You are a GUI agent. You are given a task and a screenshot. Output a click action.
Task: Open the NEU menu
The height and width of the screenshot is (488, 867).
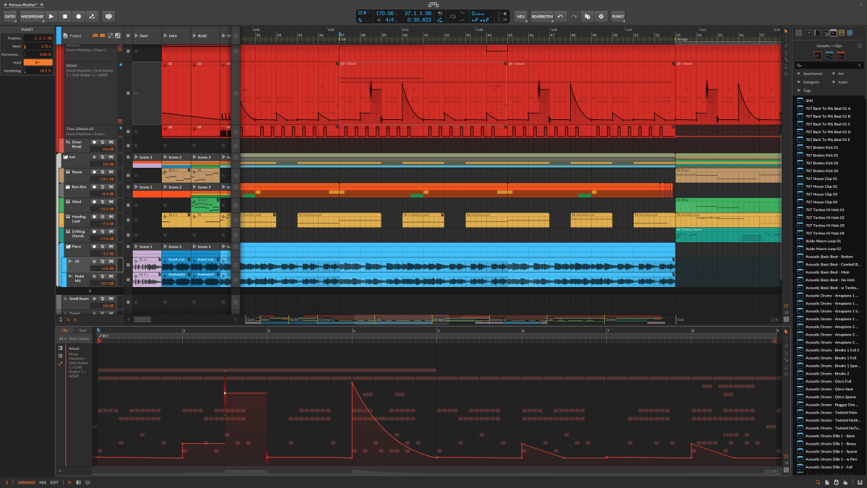click(521, 16)
